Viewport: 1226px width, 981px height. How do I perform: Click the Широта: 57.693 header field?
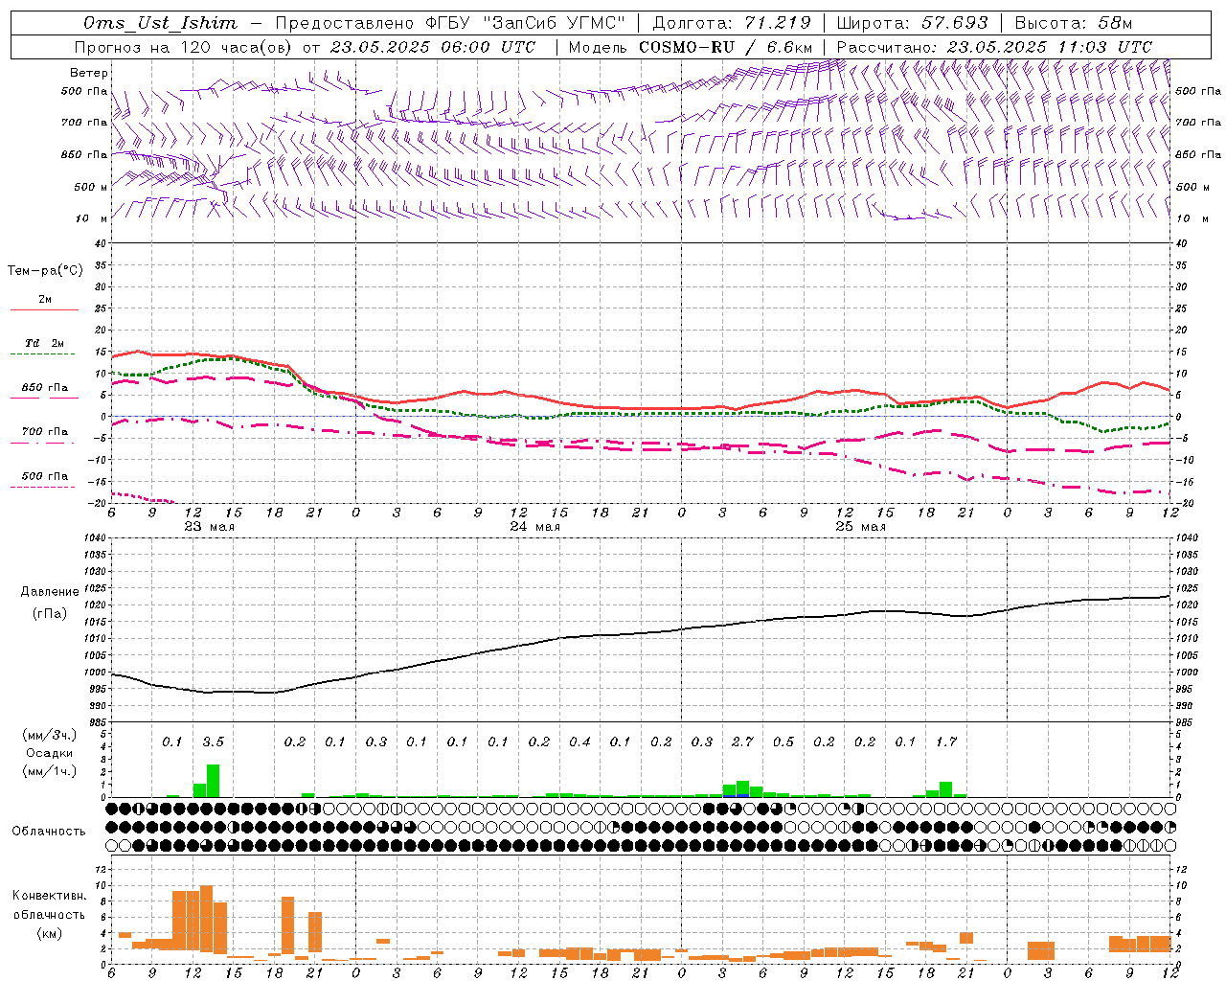[912, 23]
